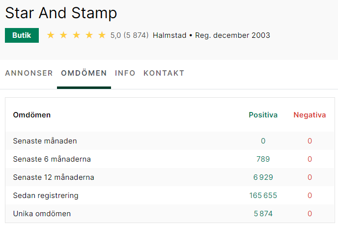Select the Senaste månaden row
338x227 pixels.
pos(170,141)
